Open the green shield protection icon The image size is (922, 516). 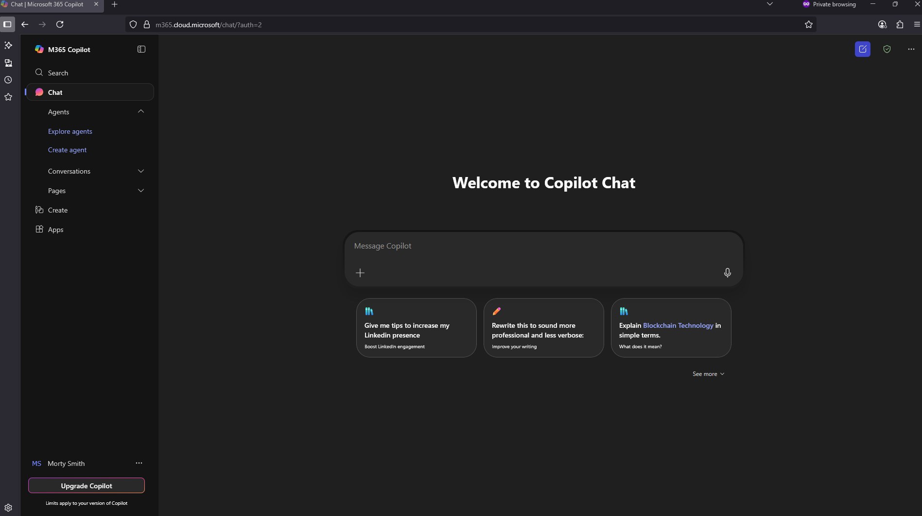(887, 49)
